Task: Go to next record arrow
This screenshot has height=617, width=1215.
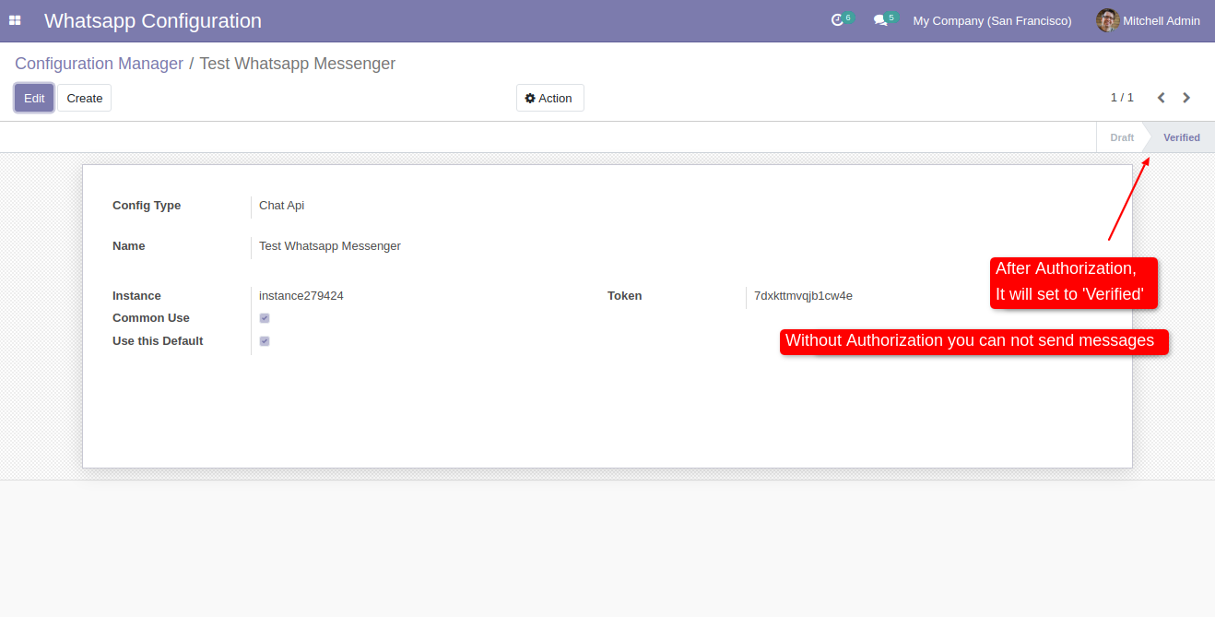Action: coord(1186,98)
